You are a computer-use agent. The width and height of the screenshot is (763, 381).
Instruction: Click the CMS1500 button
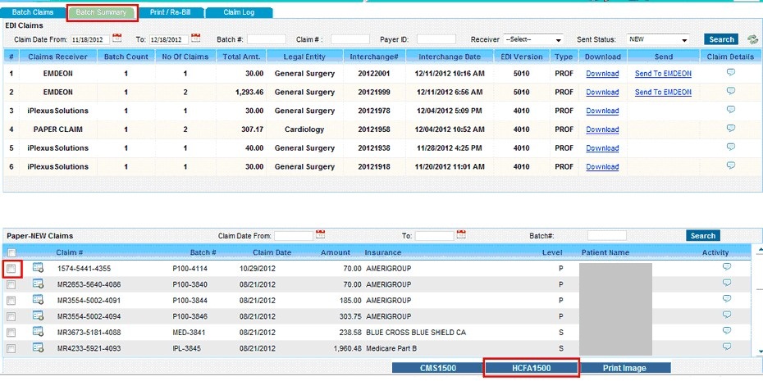coord(438,368)
